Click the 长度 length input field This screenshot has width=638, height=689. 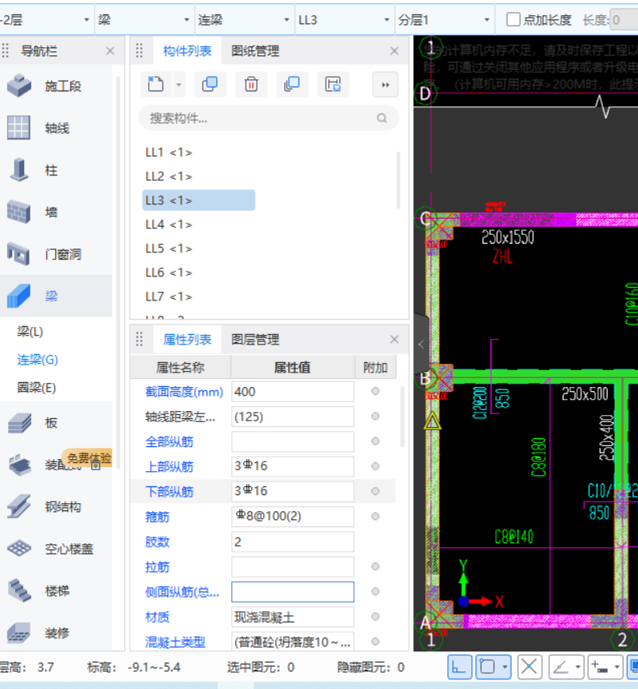(624, 20)
